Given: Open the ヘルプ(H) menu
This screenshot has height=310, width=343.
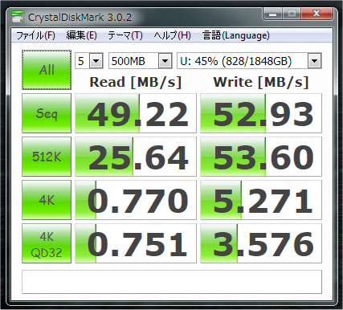Looking at the screenshot, I should click(x=172, y=35).
